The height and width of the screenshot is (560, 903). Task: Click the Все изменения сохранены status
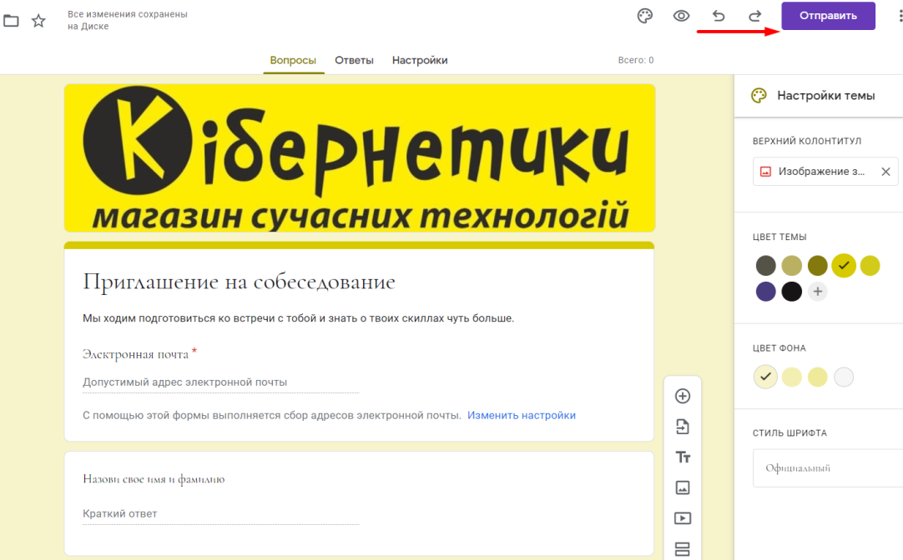[x=128, y=20]
